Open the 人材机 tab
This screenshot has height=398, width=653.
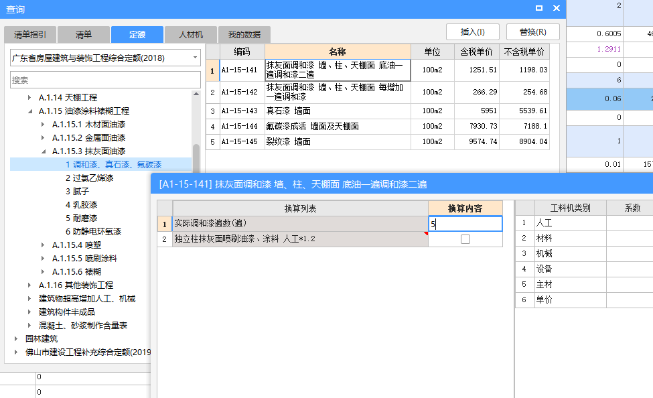tap(191, 35)
